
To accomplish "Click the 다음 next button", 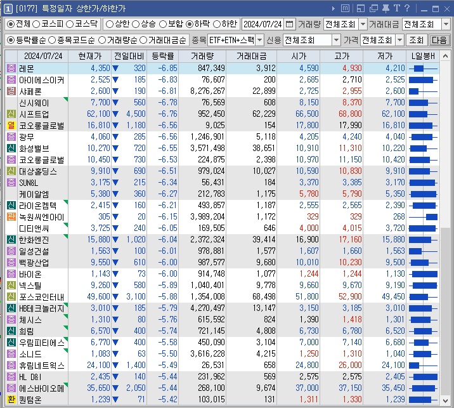I will coord(439,40).
